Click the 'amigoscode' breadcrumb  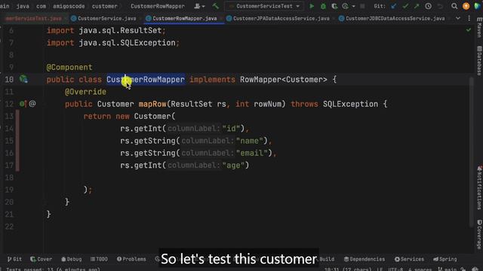pos(69,6)
